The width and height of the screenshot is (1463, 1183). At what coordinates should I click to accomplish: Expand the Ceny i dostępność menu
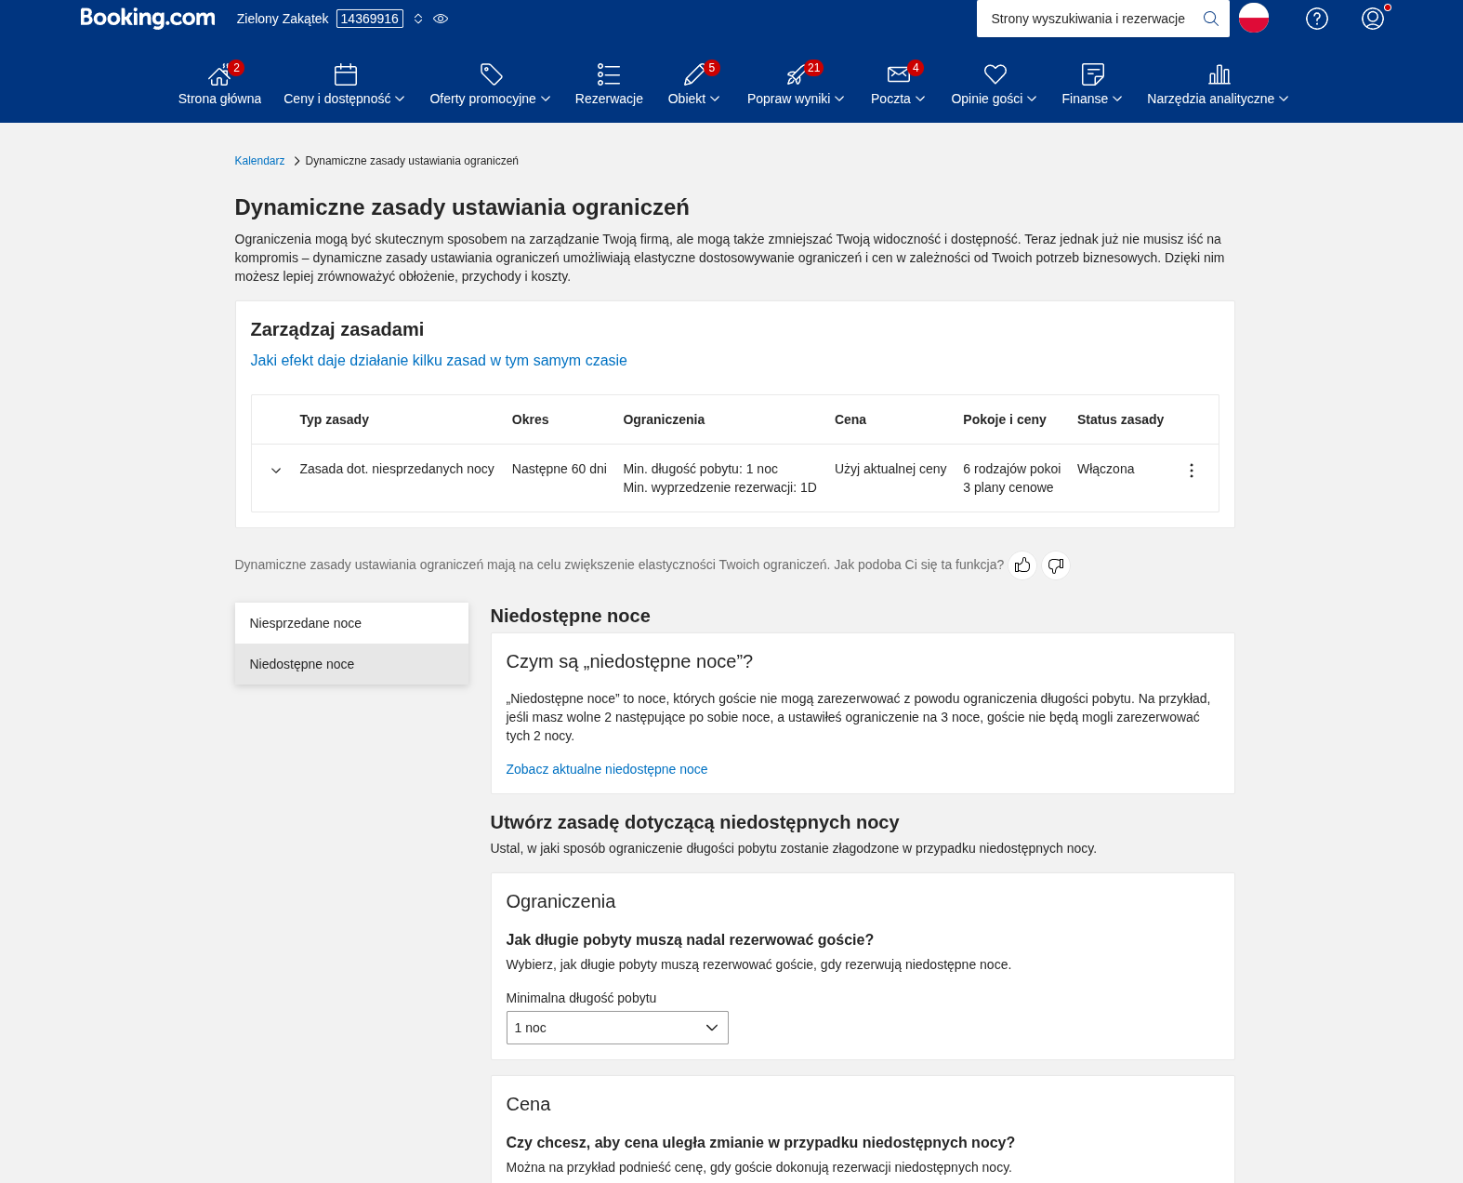[x=344, y=85]
